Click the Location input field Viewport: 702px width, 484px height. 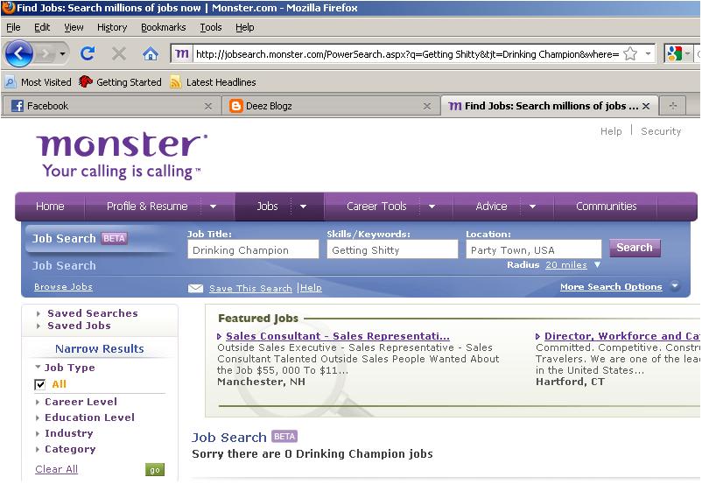pyautogui.click(x=534, y=249)
